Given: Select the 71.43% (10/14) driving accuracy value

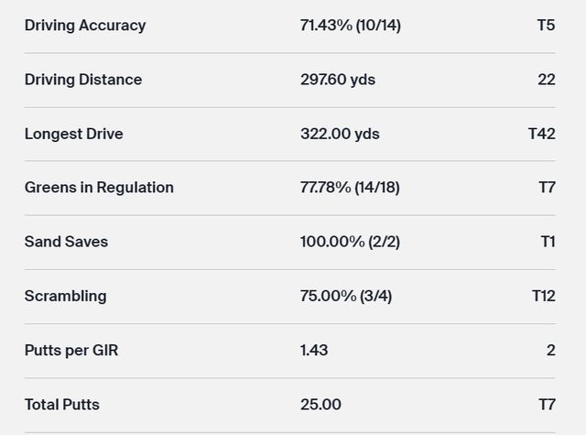Looking at the screenshot, I should point(350,26).
